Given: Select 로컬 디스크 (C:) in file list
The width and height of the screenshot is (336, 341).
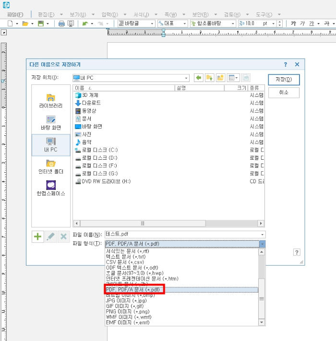Looking at the screenshot, I should 96,150.
